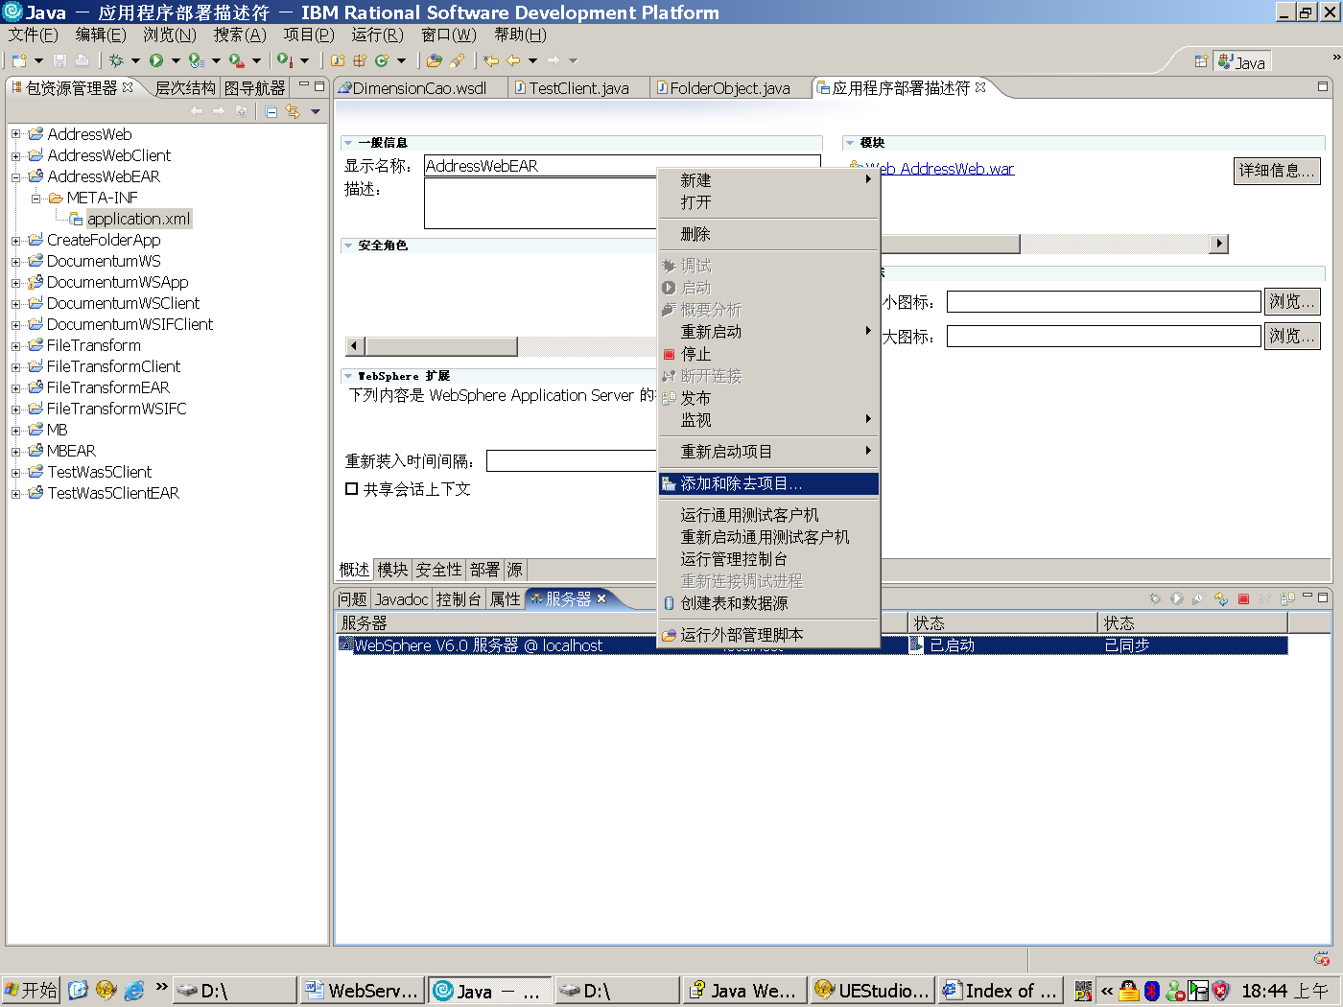Open the 重新启动项目 submenu
Screen dimensions: 1343x1007
coord(768,452)
